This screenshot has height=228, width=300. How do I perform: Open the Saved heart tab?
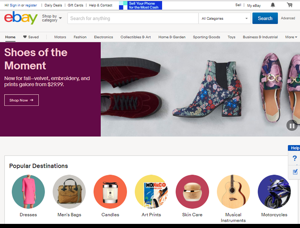coord(31,37)
